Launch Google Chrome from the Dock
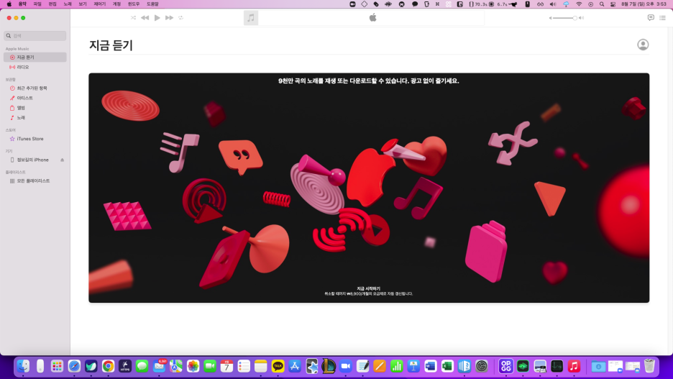 (108, 366)
